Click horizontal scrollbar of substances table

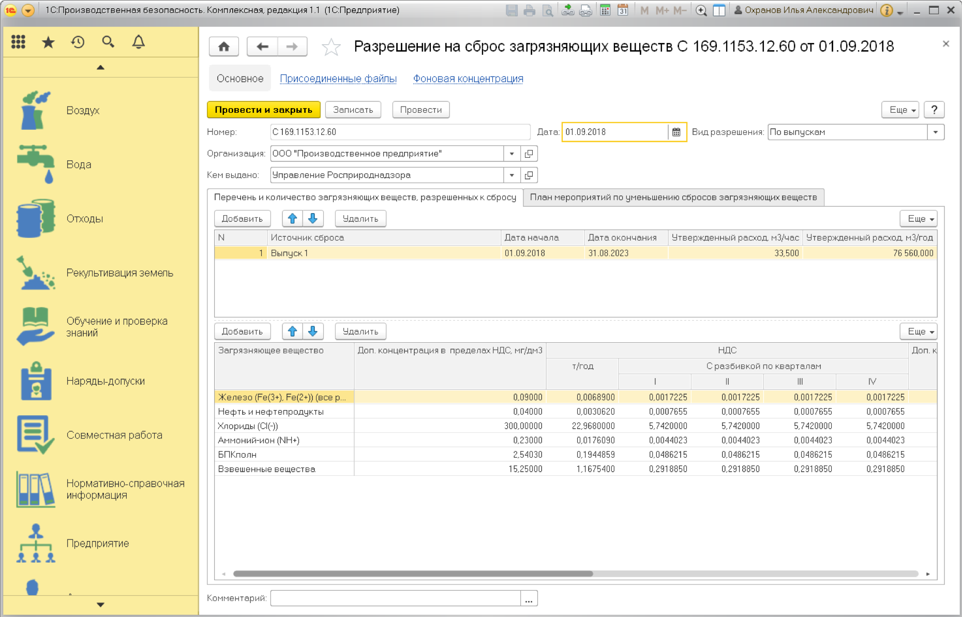tap(413, 574)
